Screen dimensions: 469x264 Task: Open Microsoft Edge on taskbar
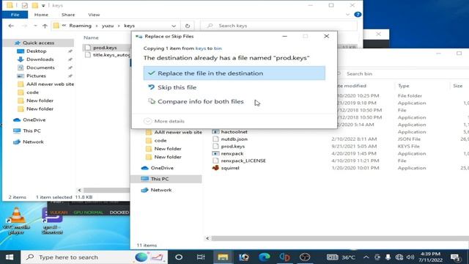click(x=264, y=257)
